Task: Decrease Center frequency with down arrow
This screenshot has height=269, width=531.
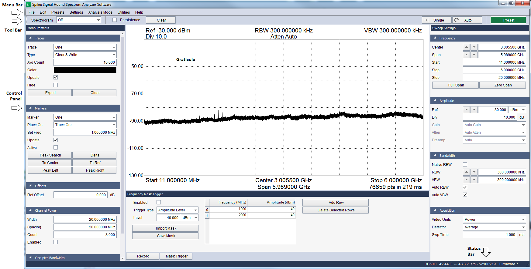Action: 474,47
